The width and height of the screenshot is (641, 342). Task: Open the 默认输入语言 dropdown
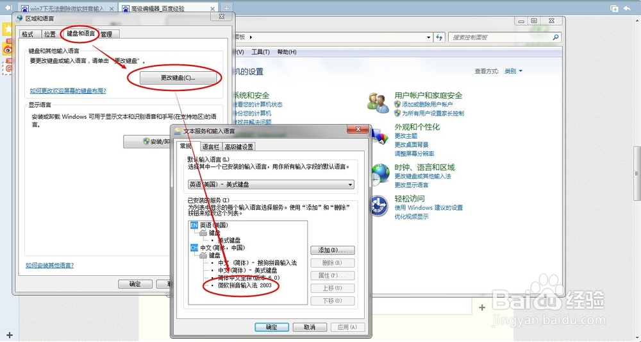[271, 185]
